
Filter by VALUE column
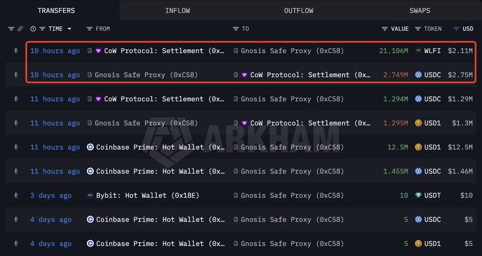385,29
